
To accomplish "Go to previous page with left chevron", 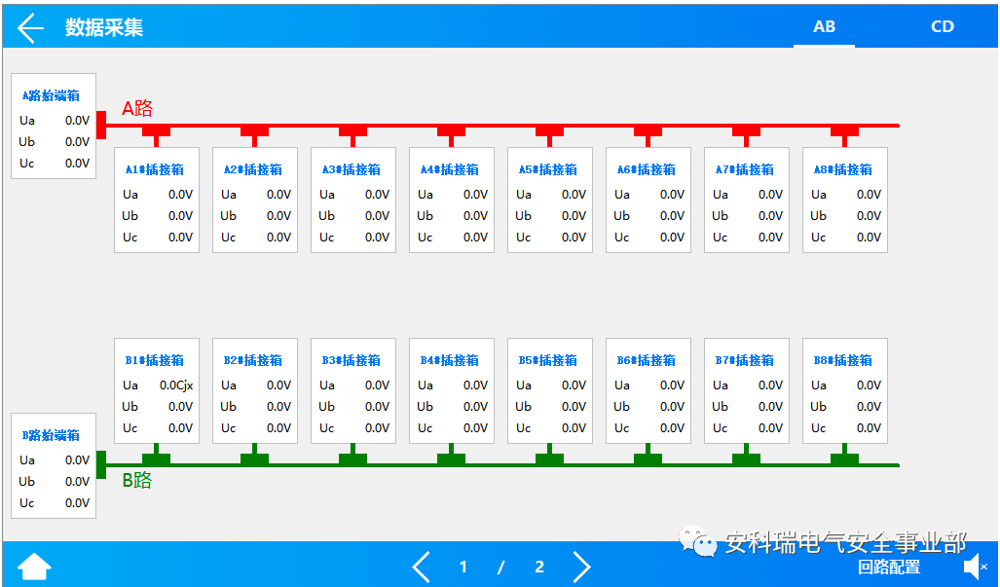I will point(422,567).
